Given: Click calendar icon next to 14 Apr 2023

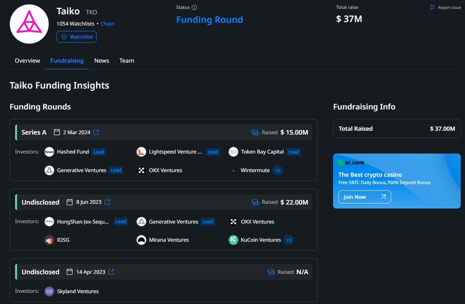Looking at the screenshot, I should (70, 272).
